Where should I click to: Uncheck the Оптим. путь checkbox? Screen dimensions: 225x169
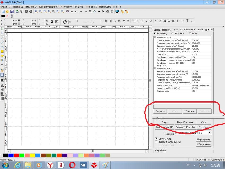pos(156,139)
